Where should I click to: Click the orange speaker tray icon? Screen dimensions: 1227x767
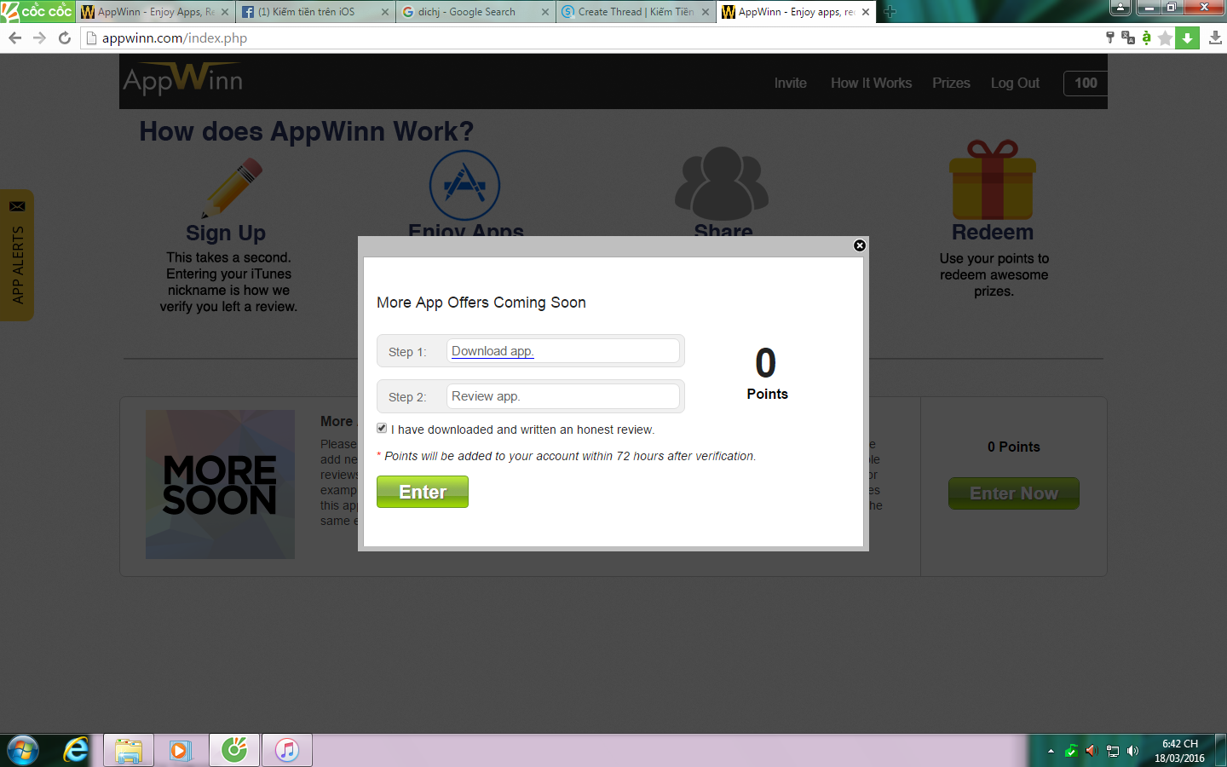(1092, 751)
